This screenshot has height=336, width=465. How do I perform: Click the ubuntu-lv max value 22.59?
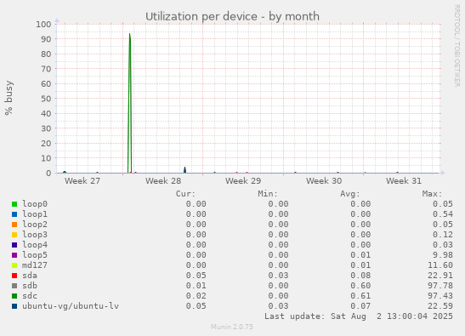click(440, 306)
